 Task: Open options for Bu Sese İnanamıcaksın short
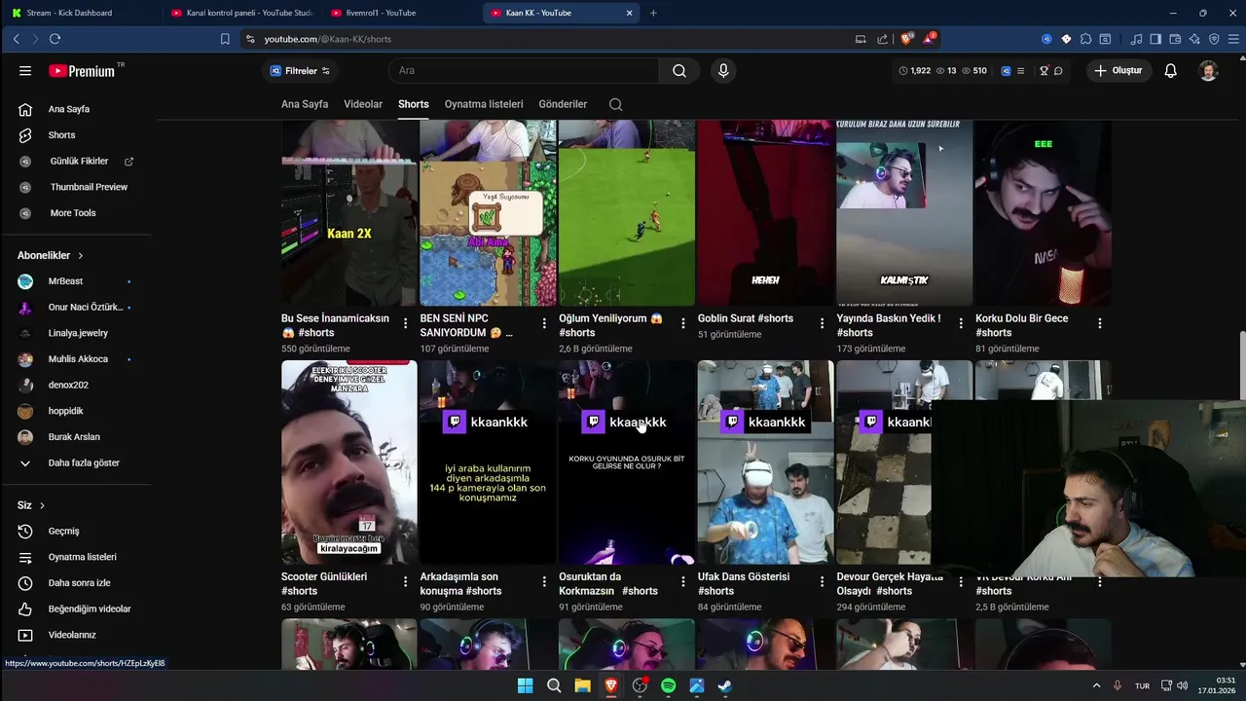406,323
